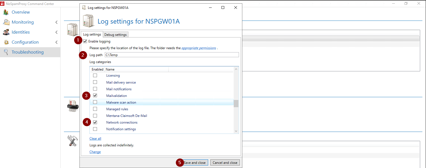Enable the Malware scan action category
The image size is (426, 168).
point(95,102)
